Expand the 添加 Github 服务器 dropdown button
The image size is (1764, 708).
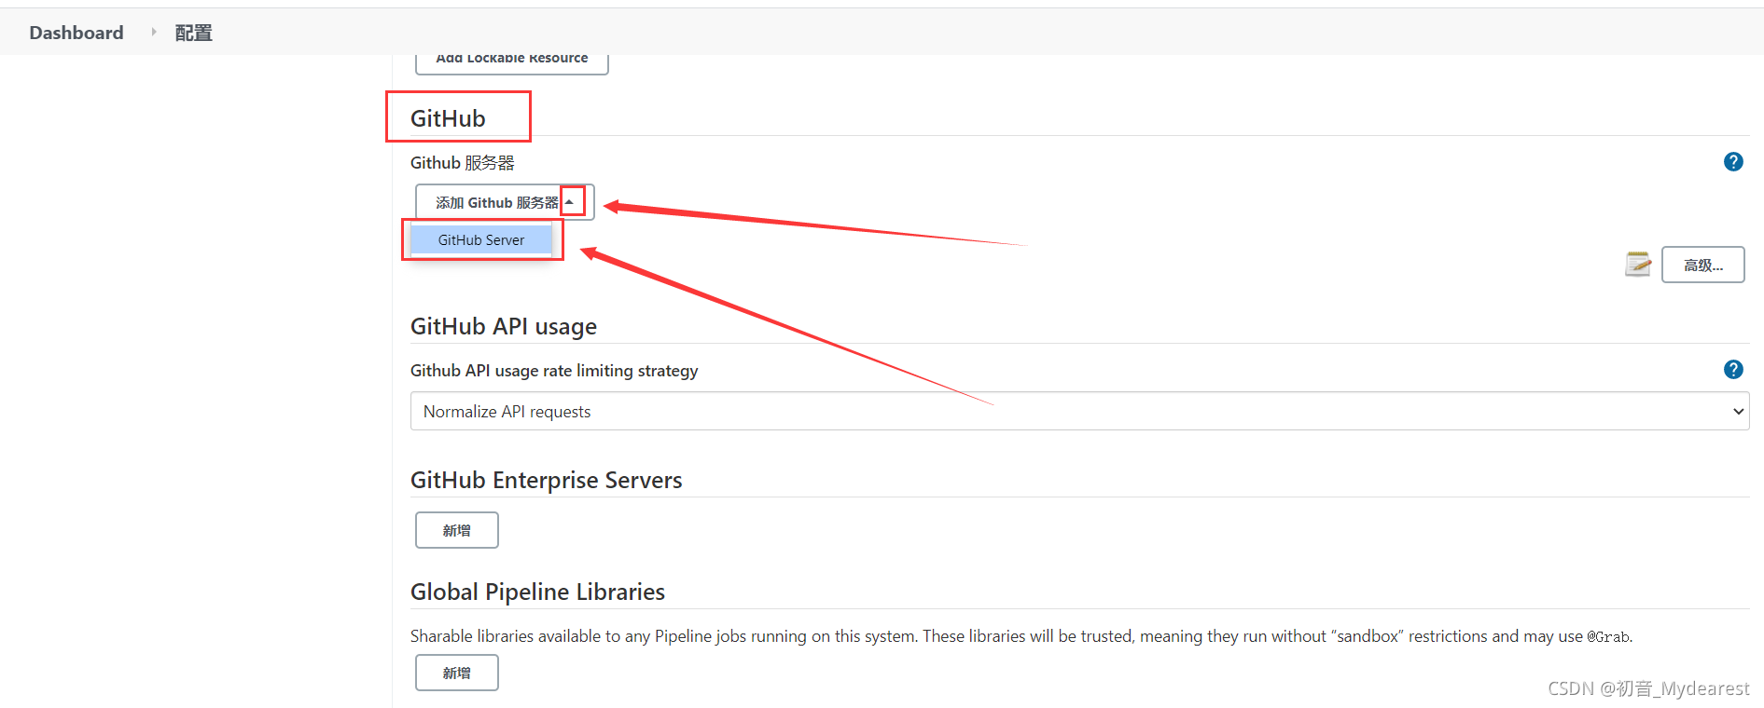(x=505, y=202)
